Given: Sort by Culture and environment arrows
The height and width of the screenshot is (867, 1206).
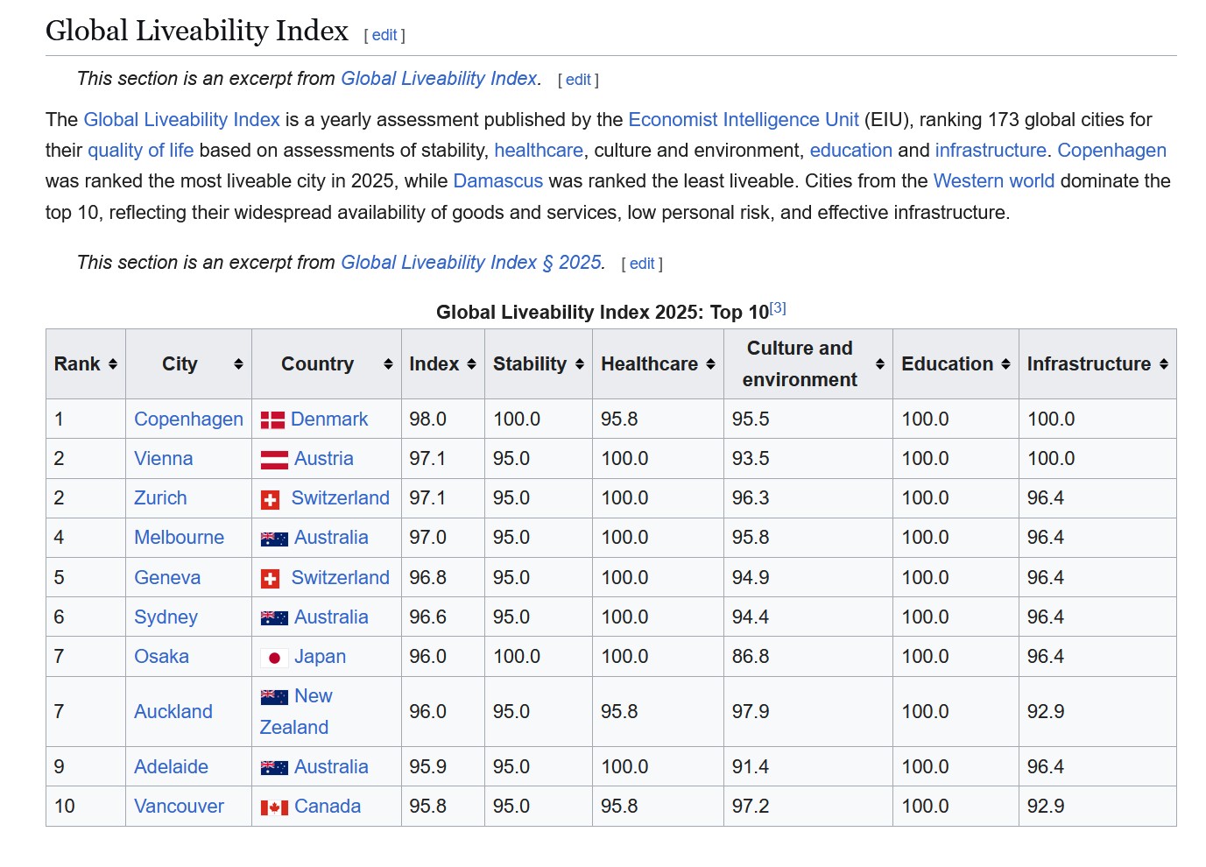Looking at the screenshot, I should point(879,364).
